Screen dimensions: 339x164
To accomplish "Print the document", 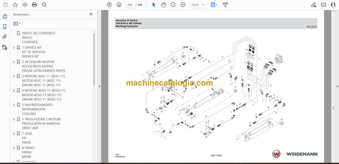I will [34, 5].
